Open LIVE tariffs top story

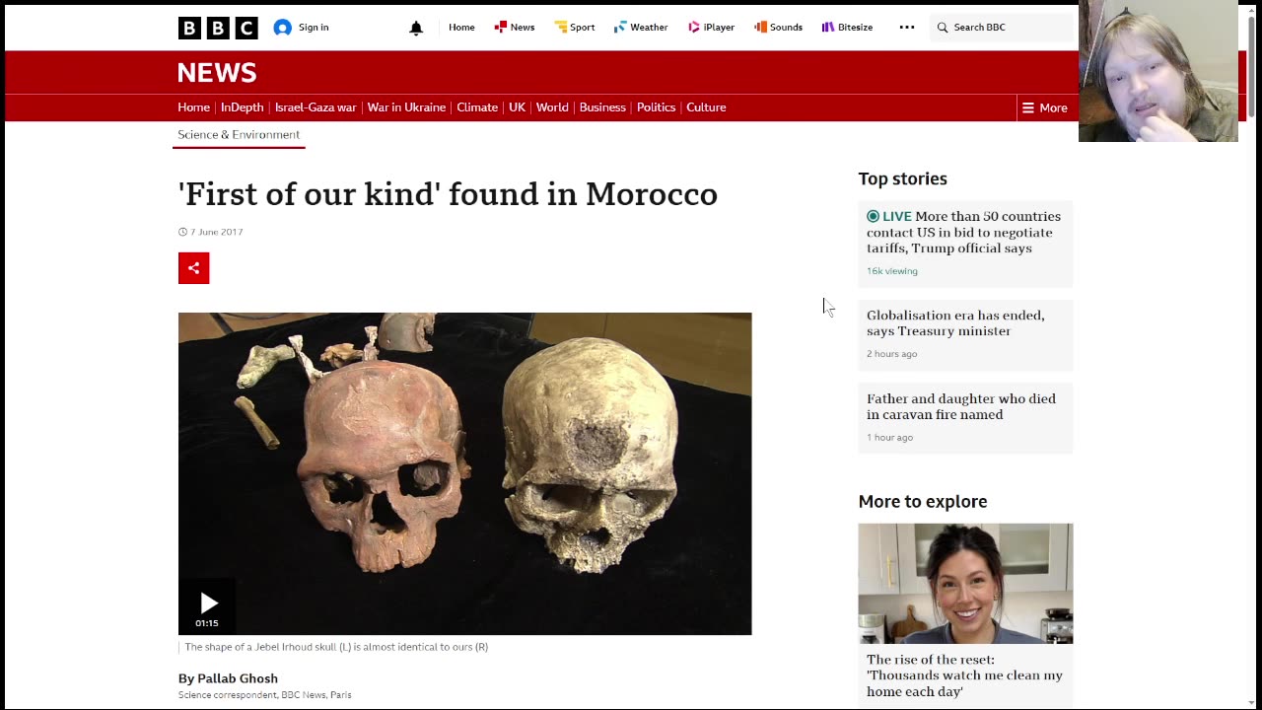tap(964, 233)
